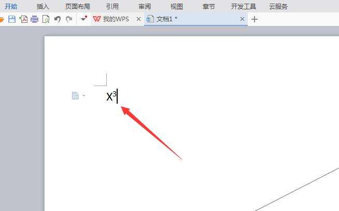Open Print Preview icon
The height and width of the screenshot is (211, 339).
click(x=46, y=19)
